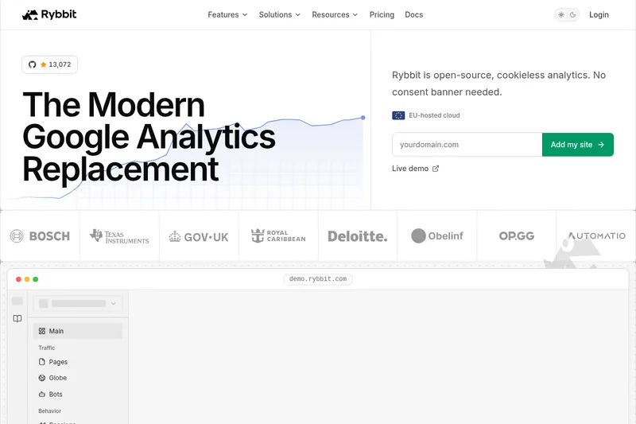Click the Automattic logo
This screenshot has height=424, width=636.
[x=596, y=235]
